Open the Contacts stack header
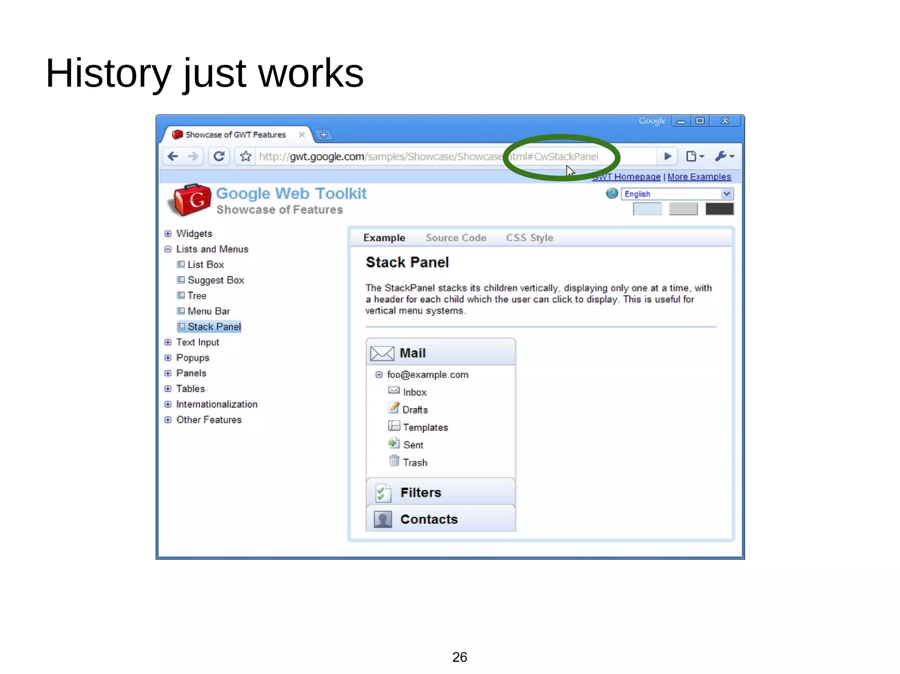900x674 pixels. tap(441, 519)
